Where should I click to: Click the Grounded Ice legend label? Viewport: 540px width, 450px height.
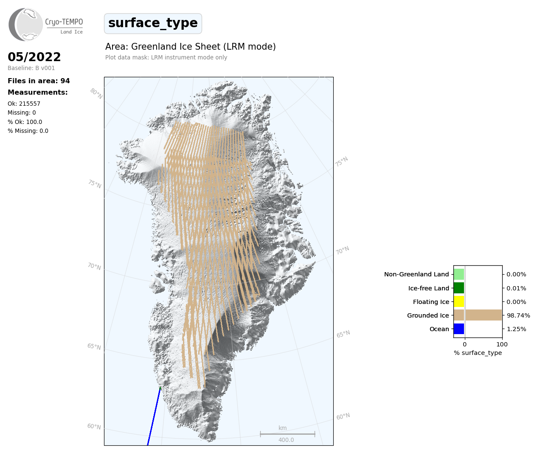(x=428, y=315)
